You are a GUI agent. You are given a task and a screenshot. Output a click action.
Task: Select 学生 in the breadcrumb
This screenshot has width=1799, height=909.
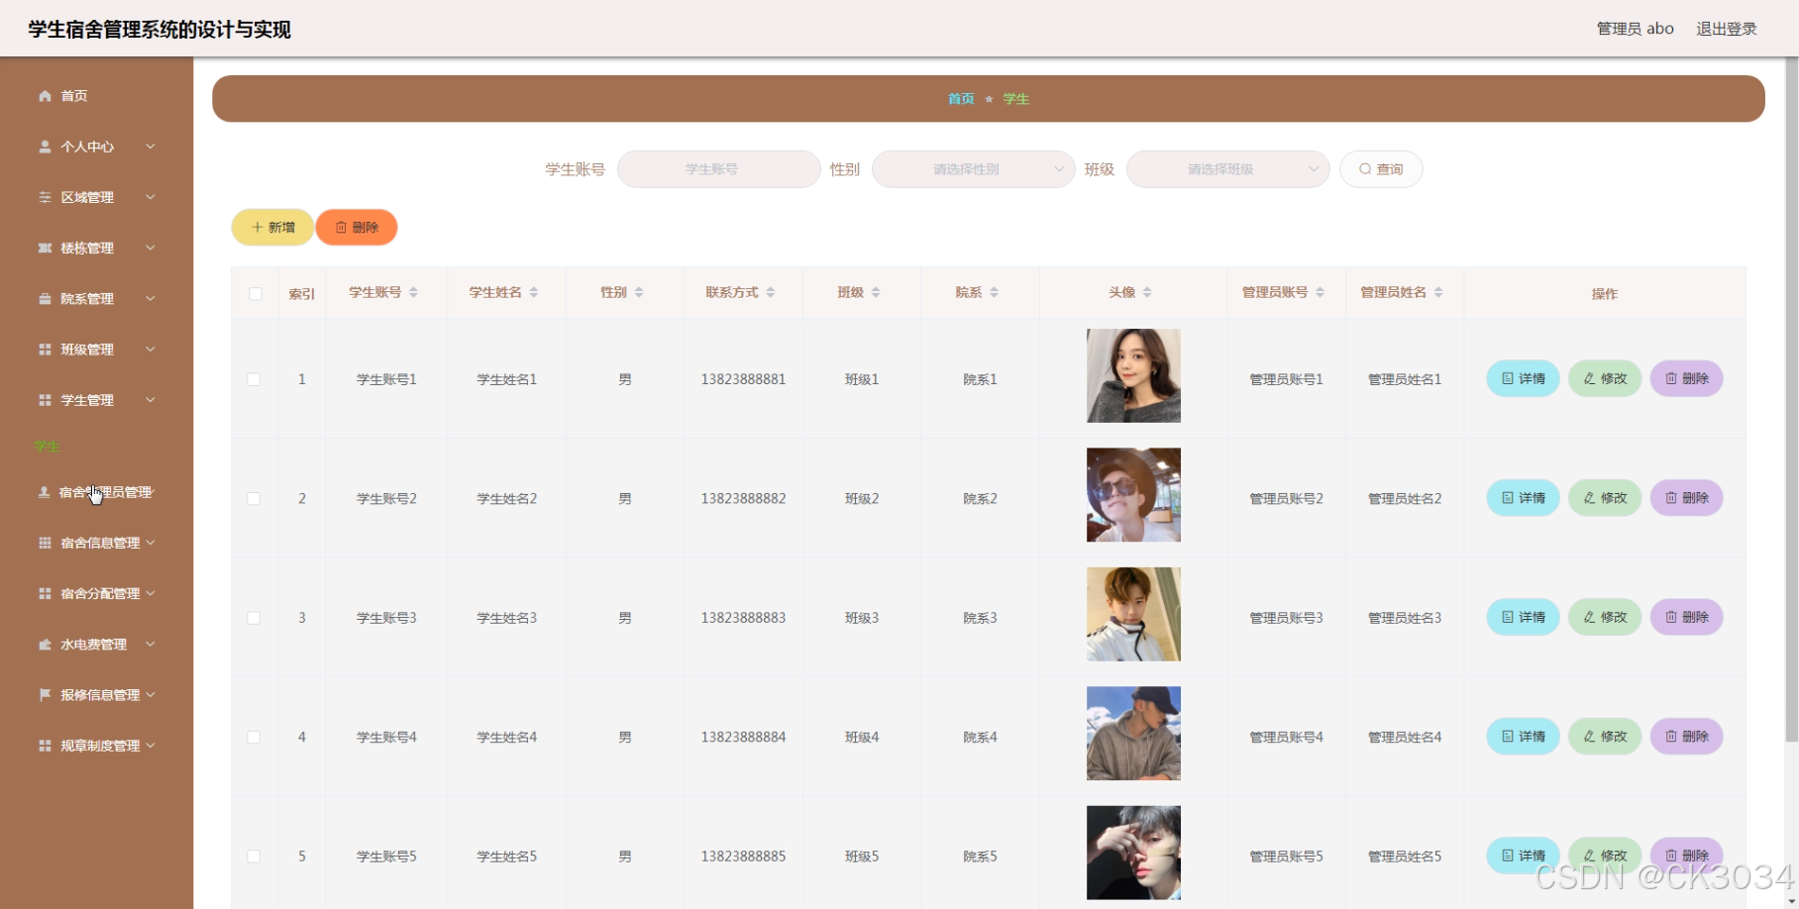(1014, 98)
